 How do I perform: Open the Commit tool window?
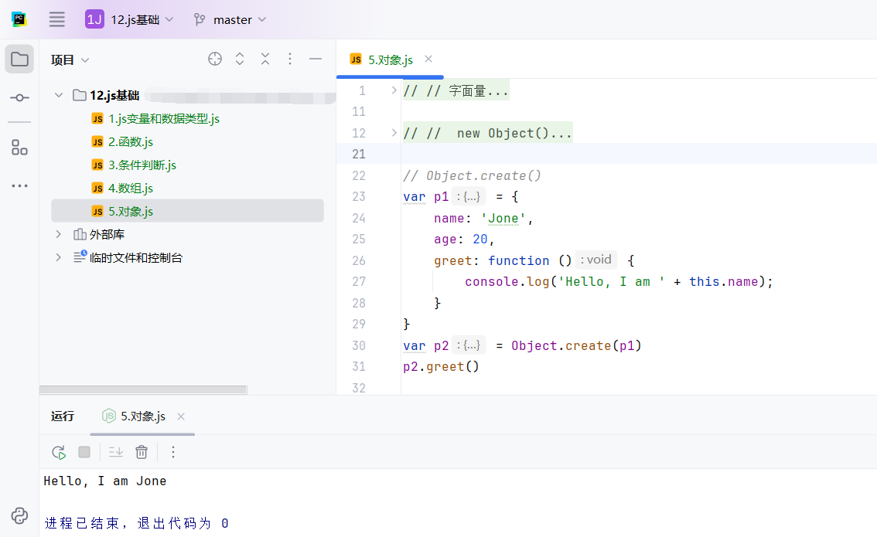pos(19,98)
